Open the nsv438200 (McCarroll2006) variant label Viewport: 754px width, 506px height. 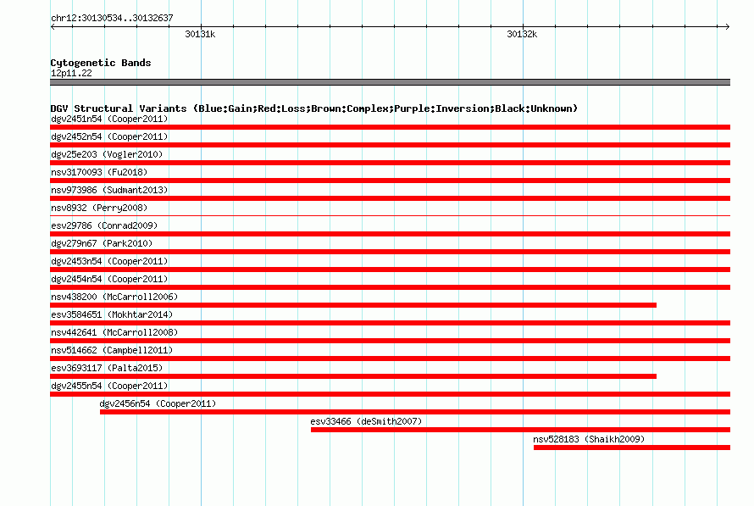114,297
